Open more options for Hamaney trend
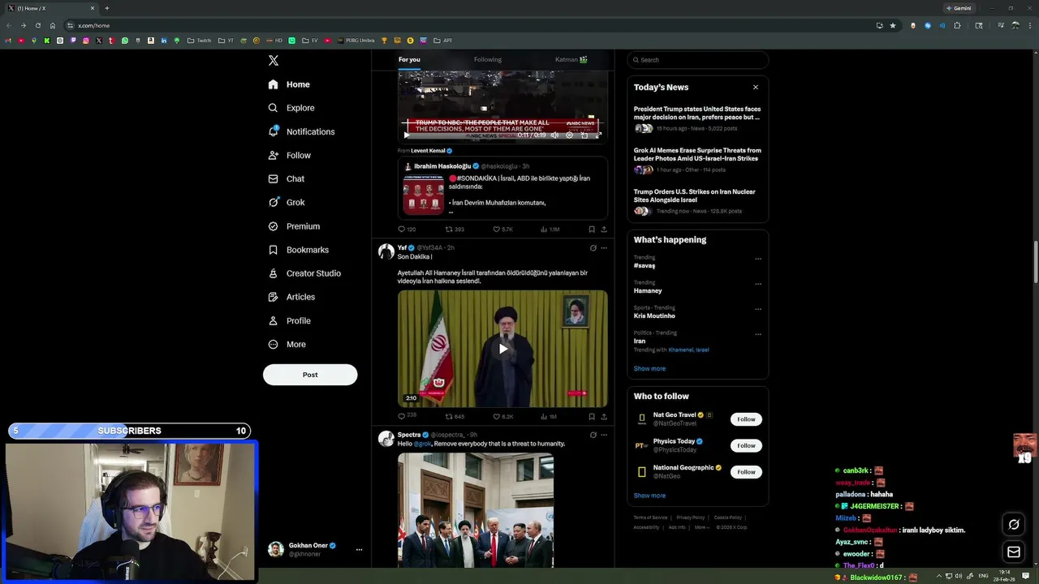The image size is (1039, 584). (x=758, y=284)
